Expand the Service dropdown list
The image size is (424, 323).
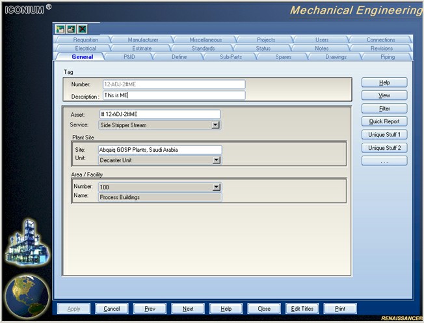pyautogui.click(x=215, y=125)
